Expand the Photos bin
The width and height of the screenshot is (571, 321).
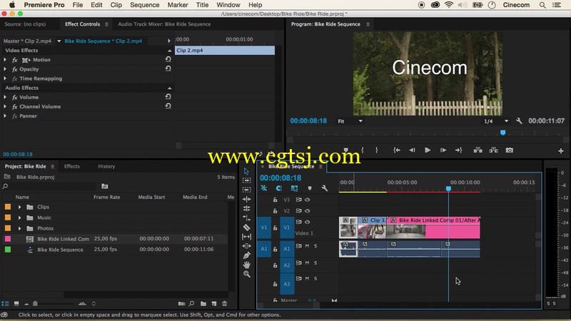coord(20,228)
